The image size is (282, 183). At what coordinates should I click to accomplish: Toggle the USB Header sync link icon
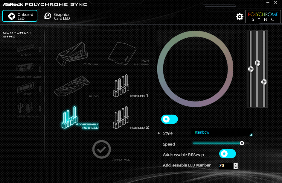click(40, 109)
